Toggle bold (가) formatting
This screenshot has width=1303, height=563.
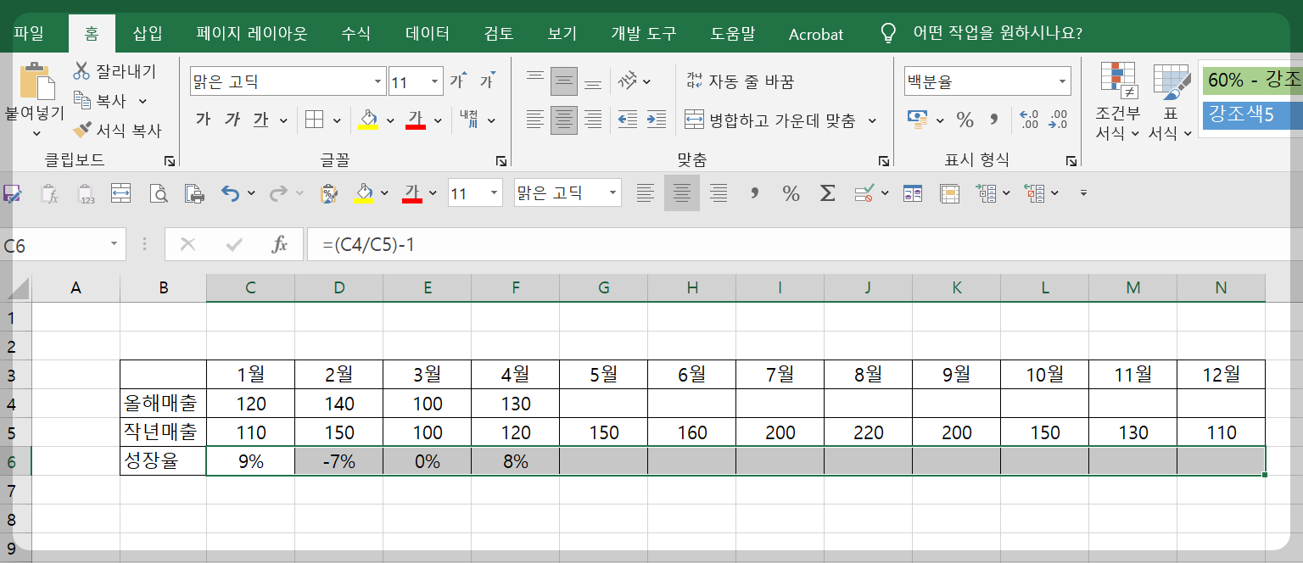[x=203, y=120]
